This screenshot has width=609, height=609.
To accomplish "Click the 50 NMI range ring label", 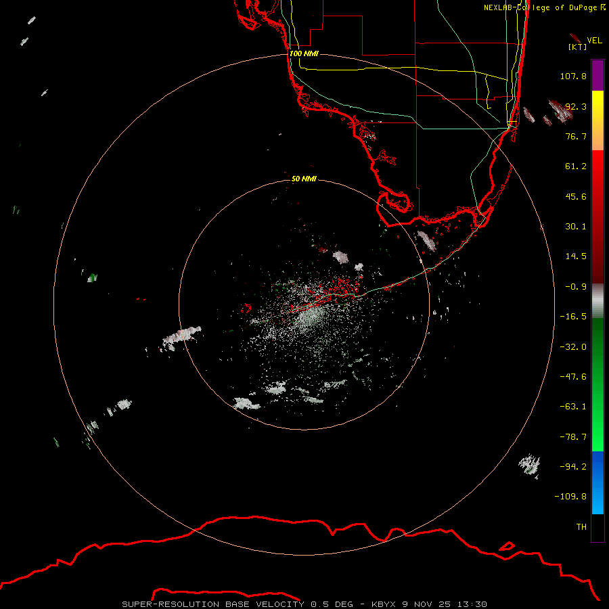I will (x=304, y=179).
